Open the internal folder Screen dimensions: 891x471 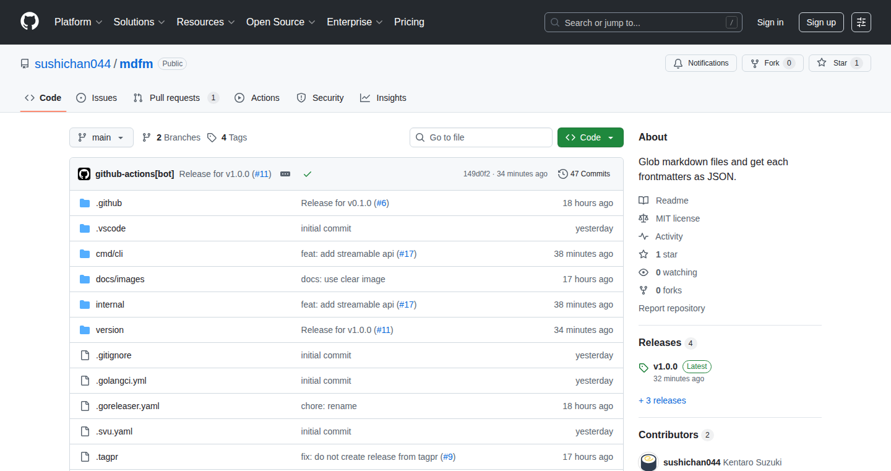tap(110, 305)
